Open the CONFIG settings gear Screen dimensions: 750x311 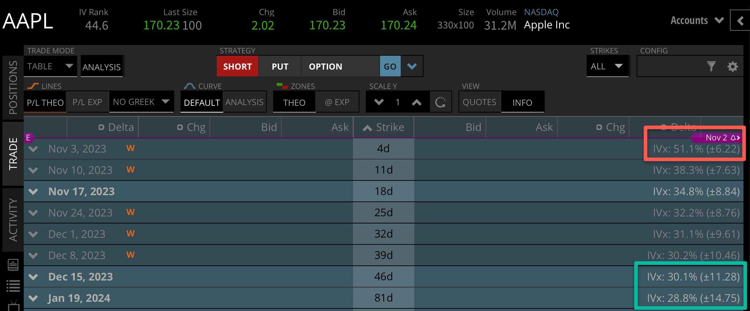point(733,66)
